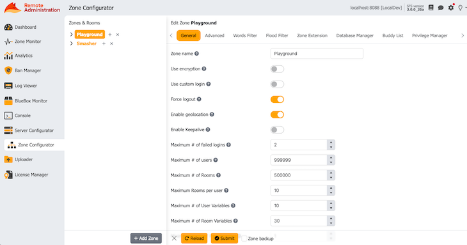Click the documentation book icon in header

(x=431, y=8)
